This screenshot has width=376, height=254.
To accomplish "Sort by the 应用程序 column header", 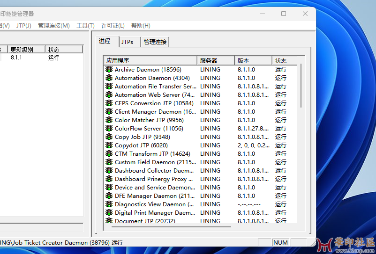I will [x=150, y=60].
